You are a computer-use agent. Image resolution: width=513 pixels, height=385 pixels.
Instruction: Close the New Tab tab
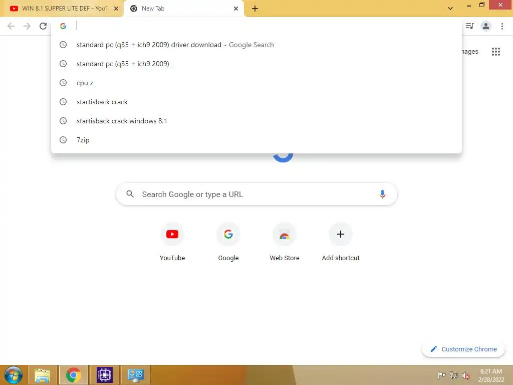point(236,9)
